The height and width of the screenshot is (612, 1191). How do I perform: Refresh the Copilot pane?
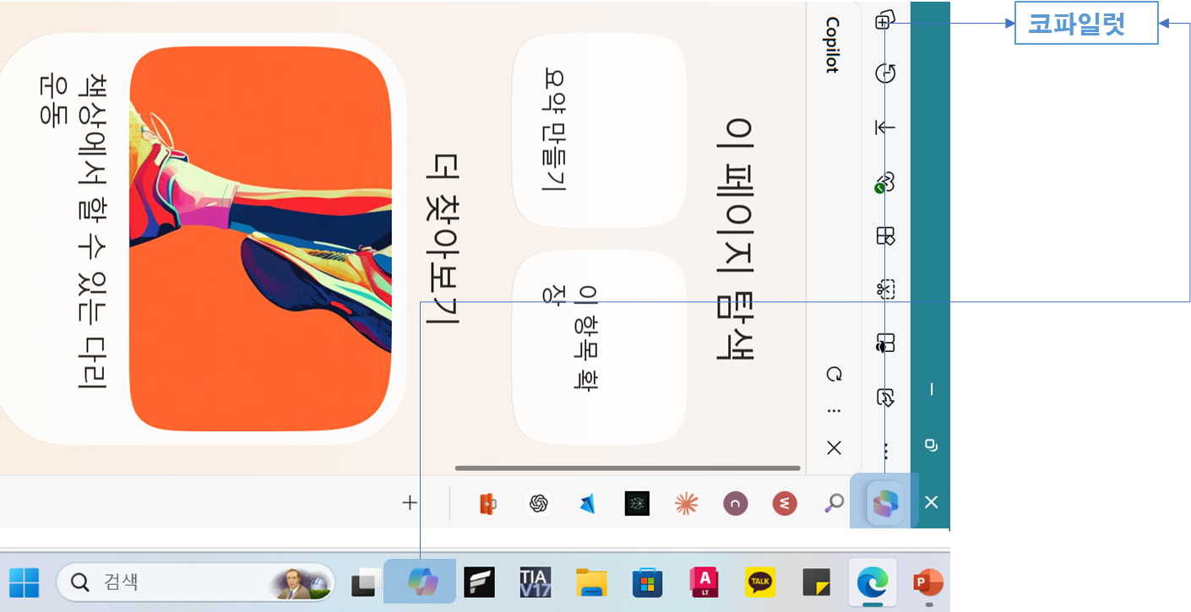pos(834,374)
